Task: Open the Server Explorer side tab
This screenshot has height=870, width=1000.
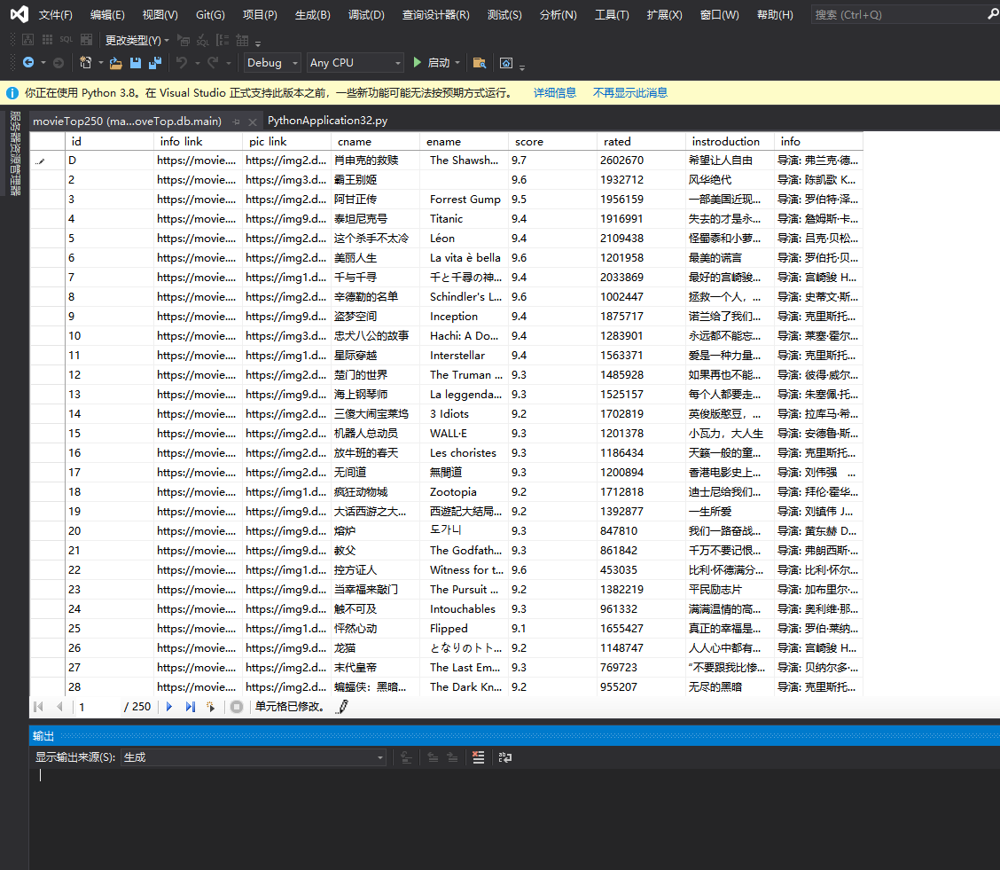Action: tap(15, 153)
